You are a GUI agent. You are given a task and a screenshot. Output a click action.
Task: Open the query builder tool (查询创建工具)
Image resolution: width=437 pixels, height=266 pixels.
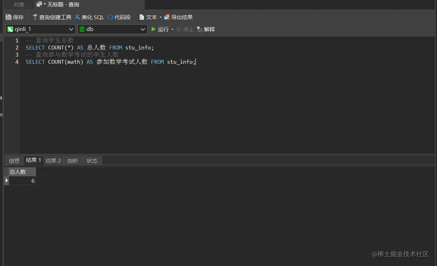click(x=52, y=17)
